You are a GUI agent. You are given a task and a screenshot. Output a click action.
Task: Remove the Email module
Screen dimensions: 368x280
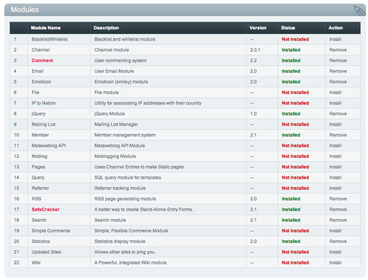(x=338, y=71)
